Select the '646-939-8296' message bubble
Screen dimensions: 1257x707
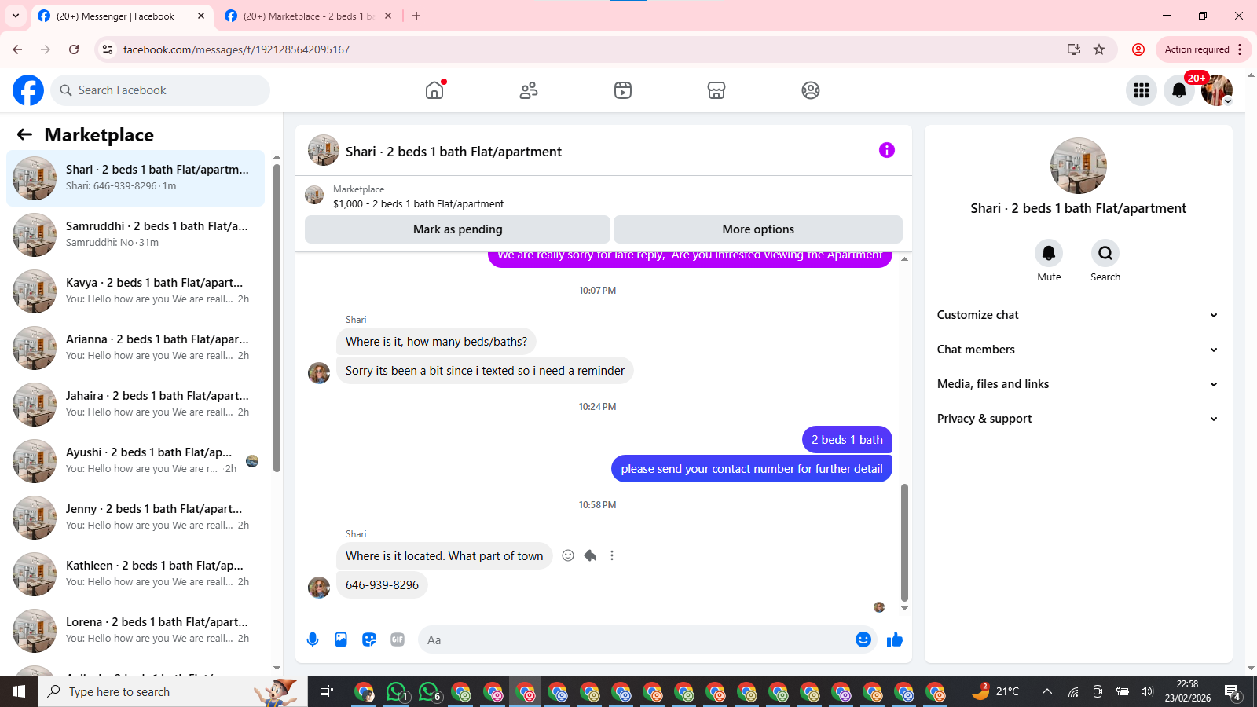[x=382, y=585]
